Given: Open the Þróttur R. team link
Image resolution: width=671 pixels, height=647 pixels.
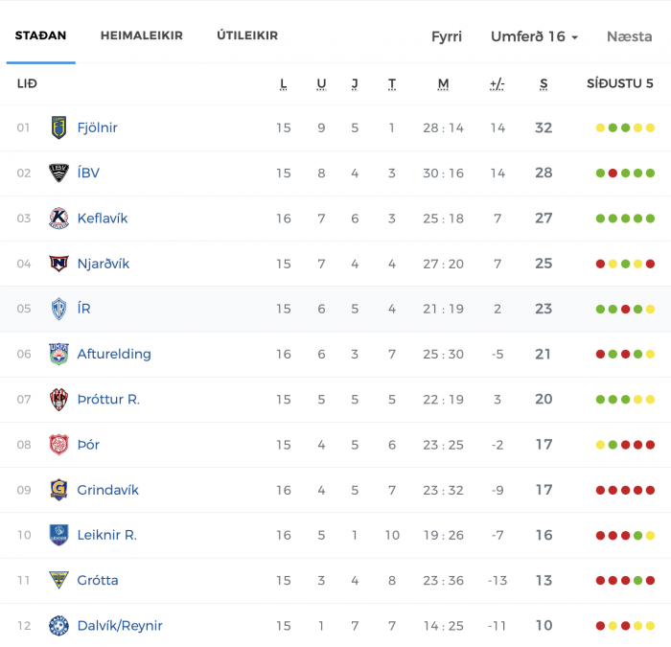Looking at the screenshot, I should coord(108,400).
